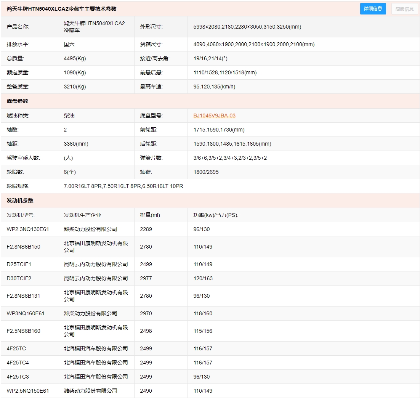Select dimensions value 5998×2080,2180,2280×3050,3150,3250(mm)
The image size is (420, 398).
pos(247,27)
